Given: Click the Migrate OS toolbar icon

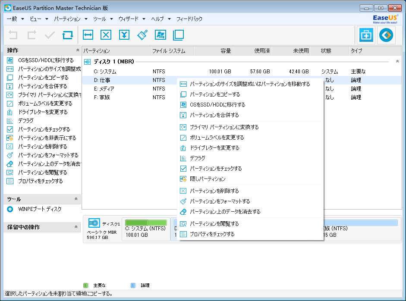Looking at the screenshot, I should click(161, 35).
